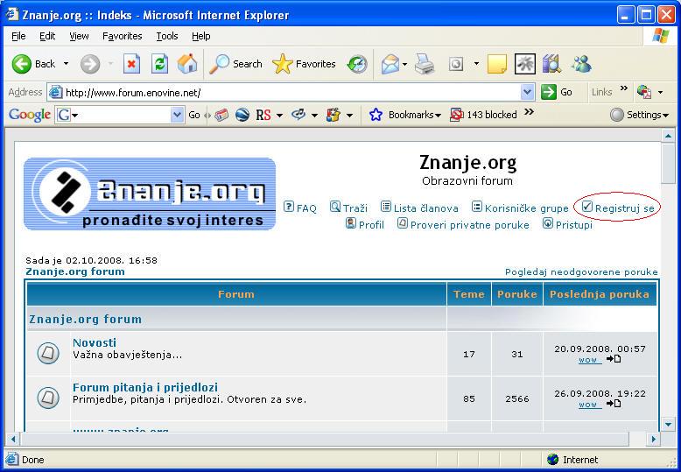Open the Tools menu
The height and width of the screenshot is (472, 681).
tap(166, 36)
